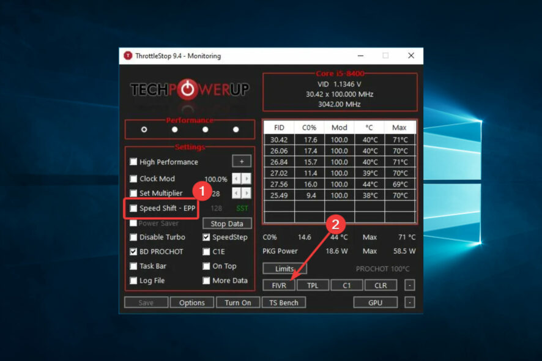This screenshot has width=542, height=361.
Task: Click the Save button
Action: coord(146,302)
